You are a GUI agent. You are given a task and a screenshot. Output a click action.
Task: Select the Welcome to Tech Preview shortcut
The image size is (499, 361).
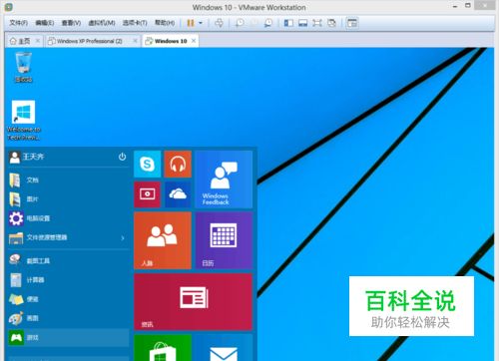23,121
